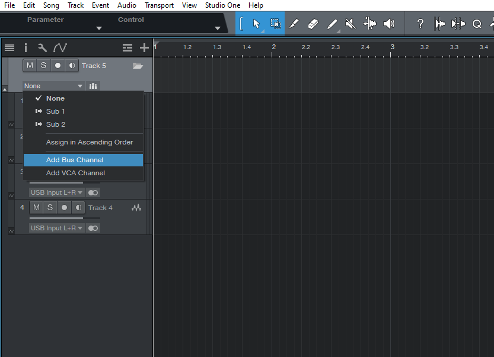The height and width of the screenshot is (357, 494).
Task: Select the Arrow tool
Action: (x=256, y=24)
